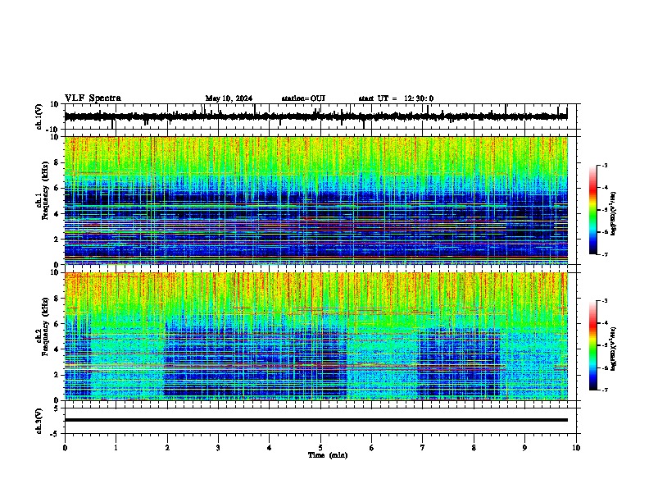The width and height of the screenshot is (649, 502).
Task: Click the "-7" tick on ch.2 colorbar
Action: pyautogui.click(x=605, y=390)
